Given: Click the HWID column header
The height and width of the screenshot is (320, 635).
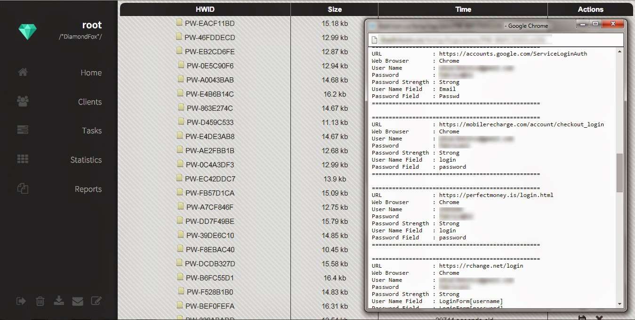Looking at the screenshot, I should point(205,9).
